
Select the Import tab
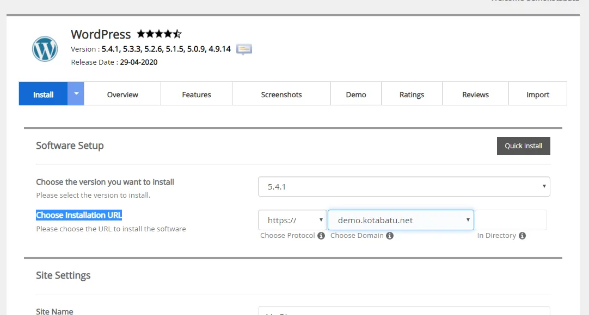point(537,93)
